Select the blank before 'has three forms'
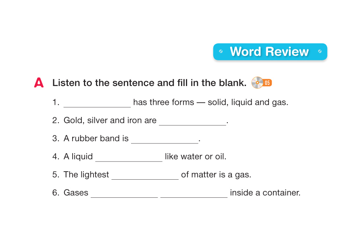 [x=97, y=103]
